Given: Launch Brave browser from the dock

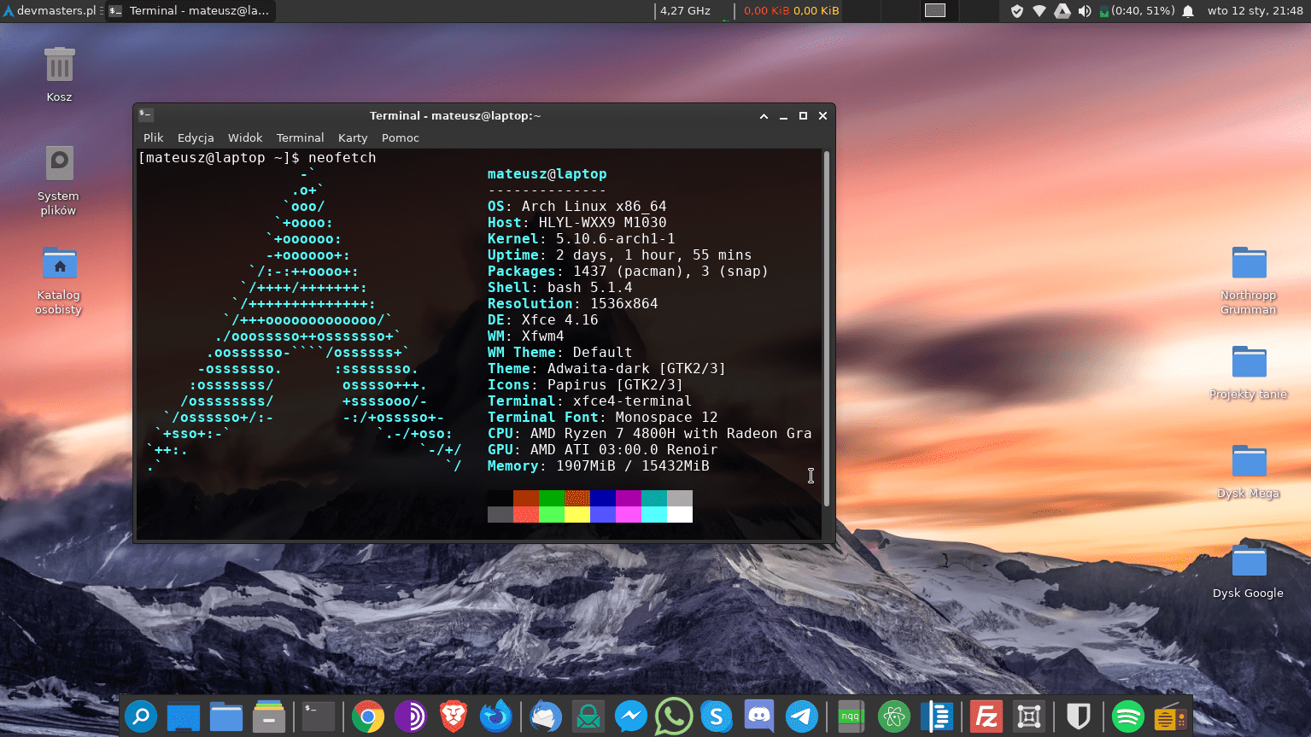Looking at the screenshot, I should pyautogui.click(x=454, y=717).
